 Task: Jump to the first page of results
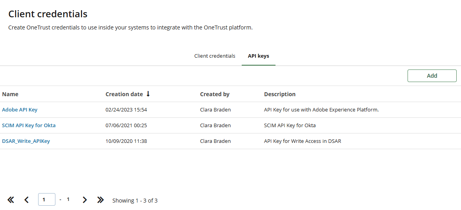click(x=11, y=200)
